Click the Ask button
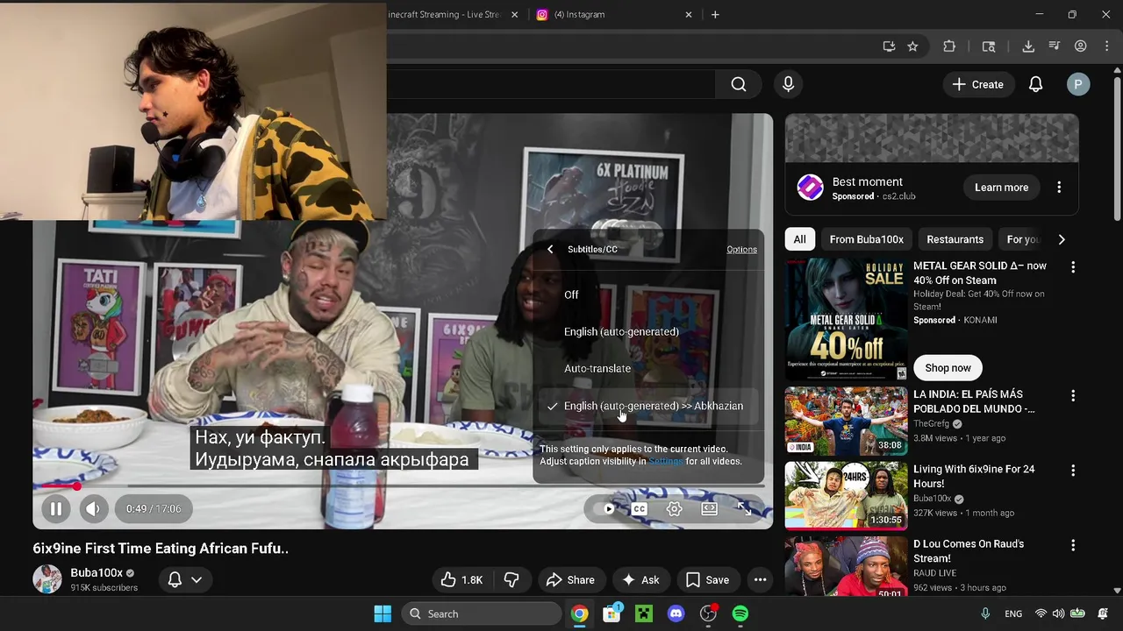The height and width of the screenshot is (631, 1123). coord(640,579)
